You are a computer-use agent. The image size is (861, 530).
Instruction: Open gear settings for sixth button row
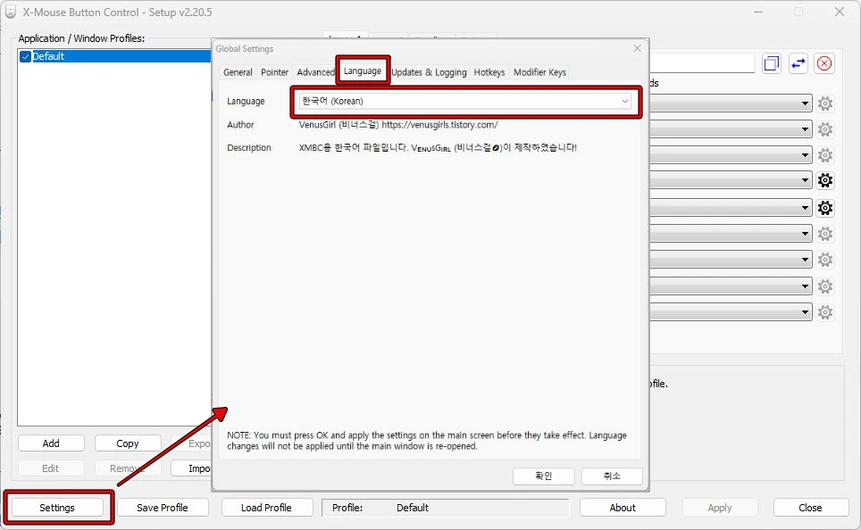824,234
